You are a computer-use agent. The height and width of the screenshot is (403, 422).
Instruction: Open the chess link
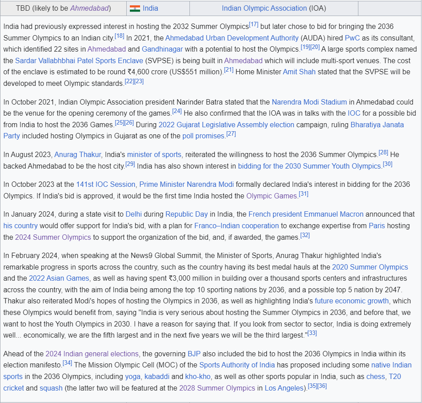coord(376,376)
